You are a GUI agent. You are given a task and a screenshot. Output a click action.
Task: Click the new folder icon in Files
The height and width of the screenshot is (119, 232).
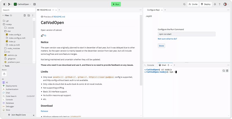pyautogui.click(x=29, y=16)
